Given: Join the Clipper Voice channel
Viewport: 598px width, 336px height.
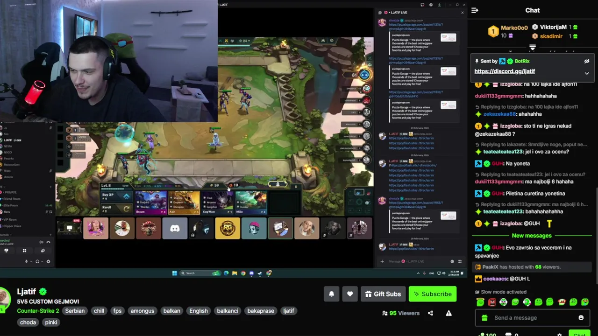Looking at the screenshot, I should click(x=12, y=226).
